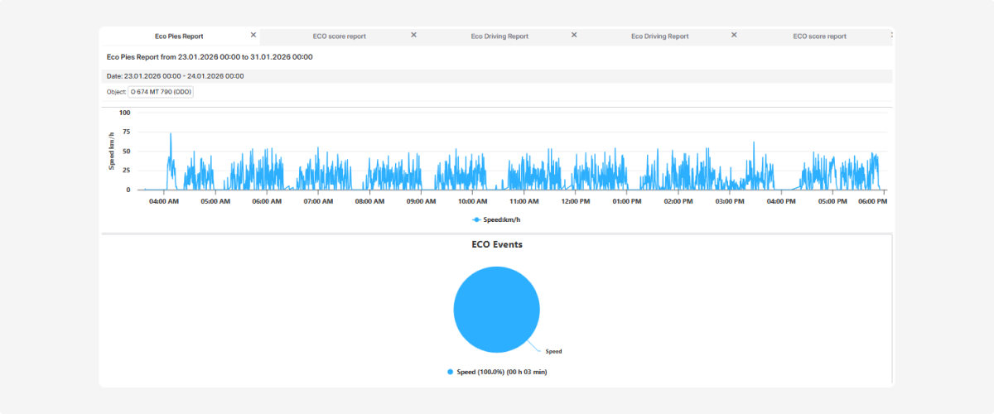Close the first ECO score report tab
This screenshot has width=994, height=414.
pos(413,35)
